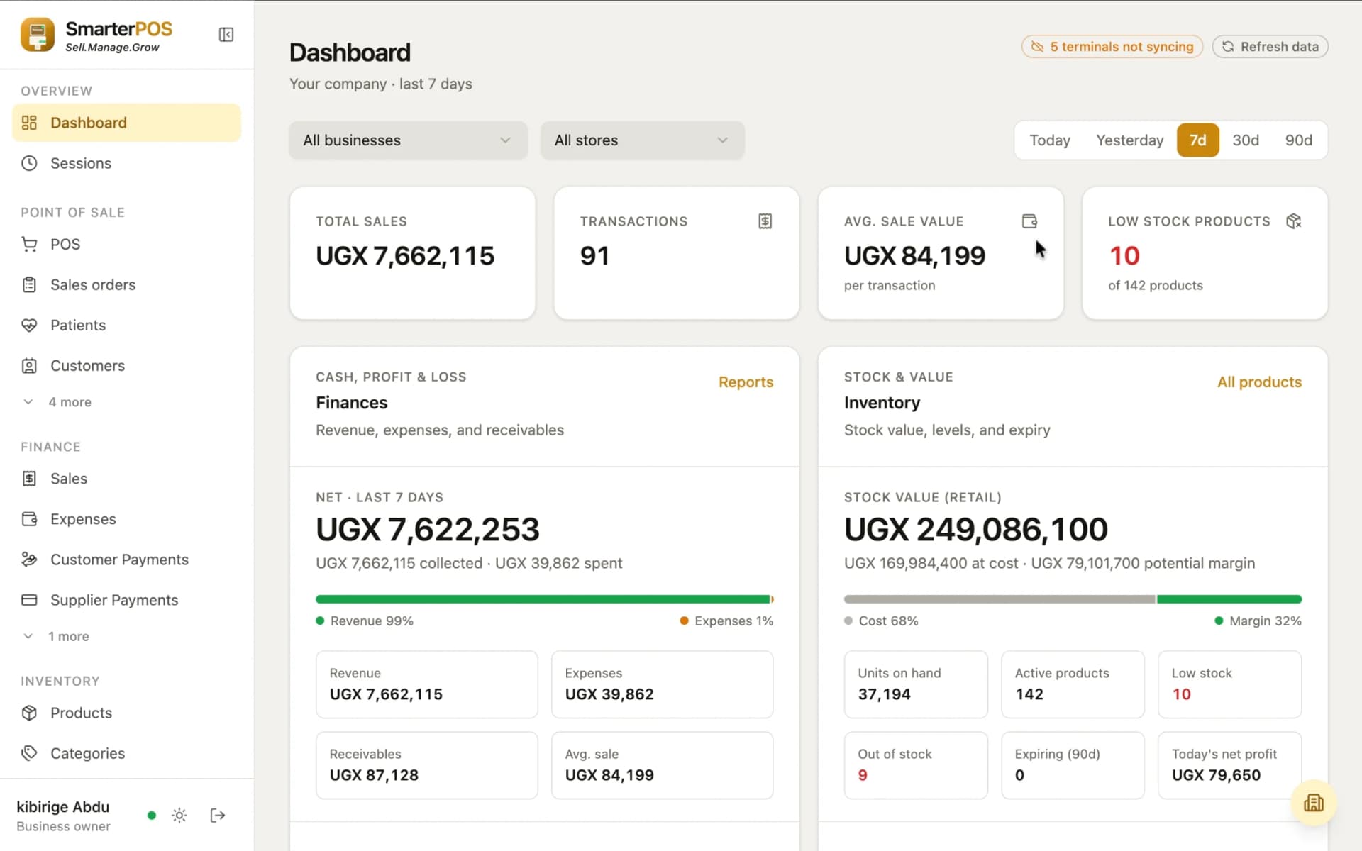Click the Expenses UGX 39,862 tile
The image size is (1362, 851).
[x=662, y=684]
